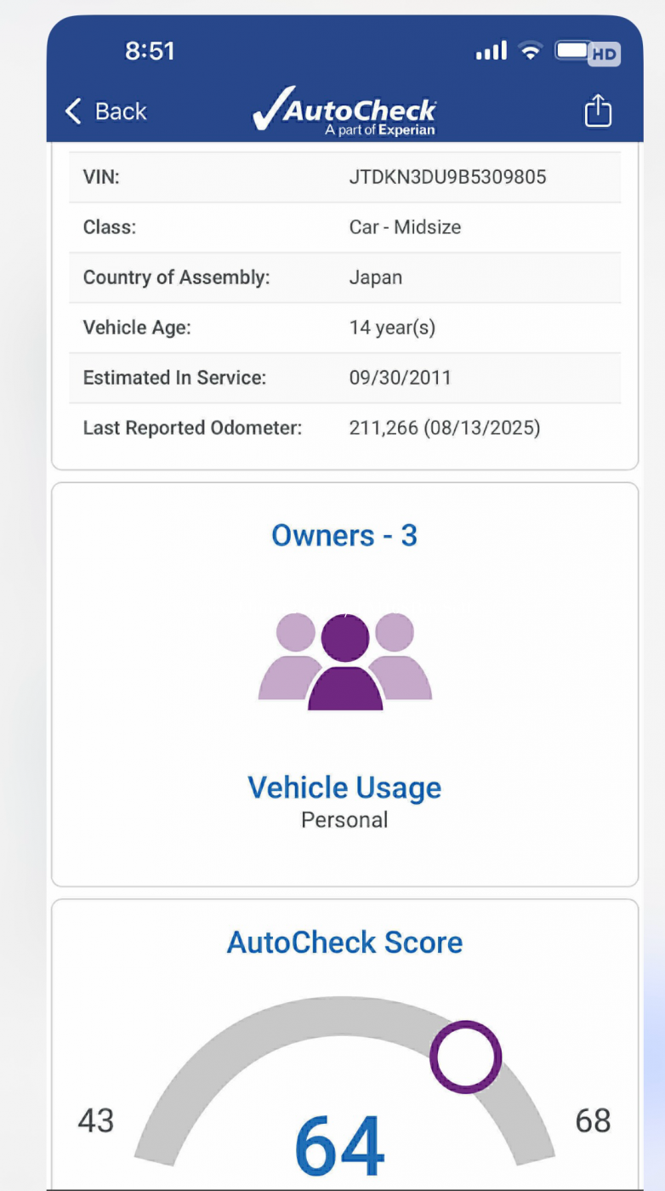Tap the Country of Assembly row
The height and width of the screenshot is (1191, 665).
click(x=344, y=277)
